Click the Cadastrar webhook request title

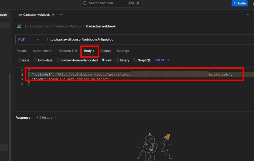click(x=101, y=26)
